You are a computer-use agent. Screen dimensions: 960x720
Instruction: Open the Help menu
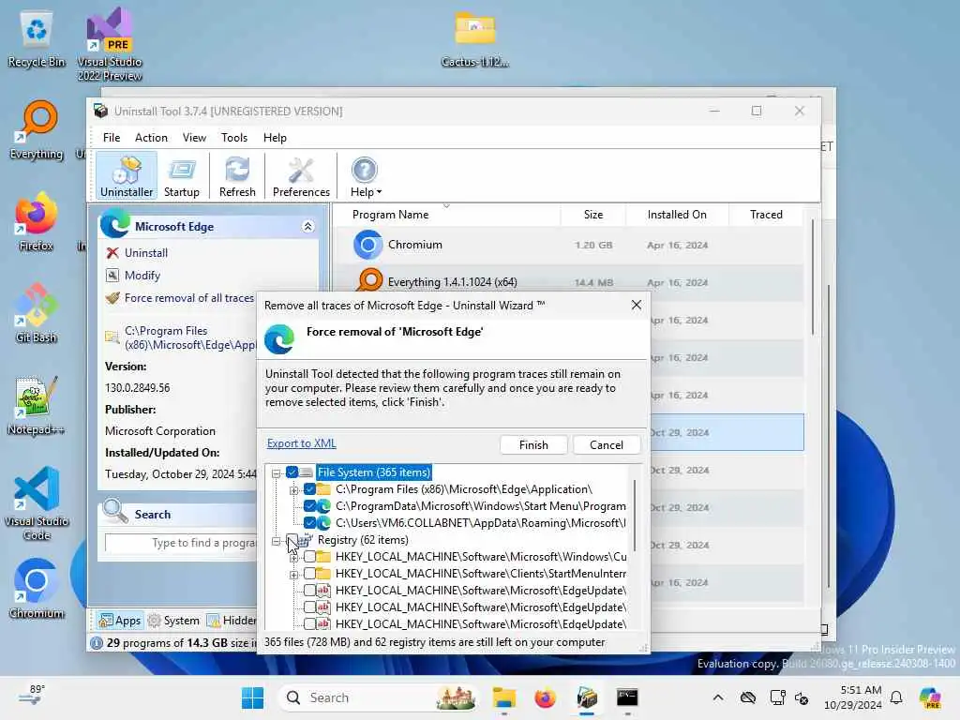tap(275, 138)
